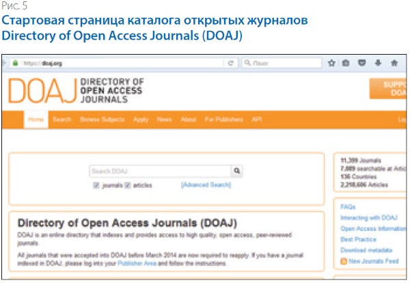Open the Browse Subjects menu item
This screenshot has width=410, height=283.
102,120
